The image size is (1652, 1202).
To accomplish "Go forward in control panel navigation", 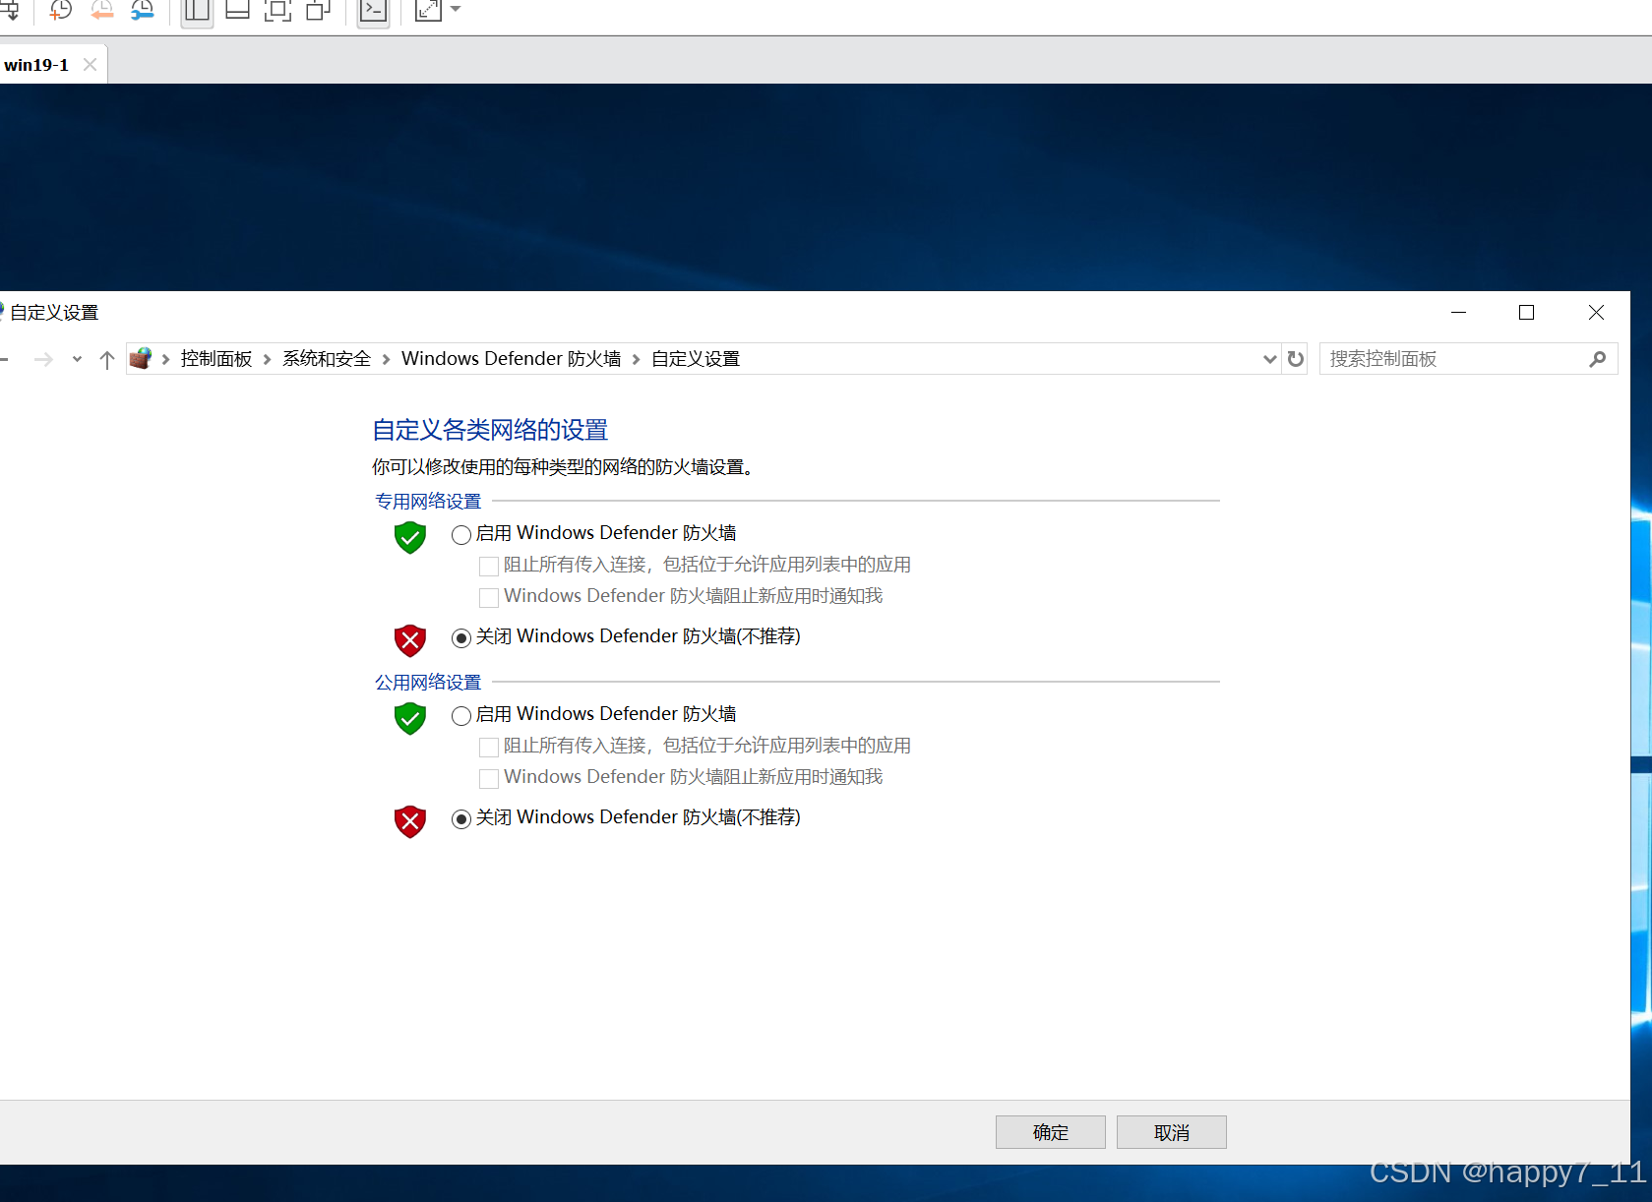I will [x=43, y=359].
